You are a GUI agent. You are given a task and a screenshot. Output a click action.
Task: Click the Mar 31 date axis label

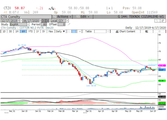[x=88, y=111]
